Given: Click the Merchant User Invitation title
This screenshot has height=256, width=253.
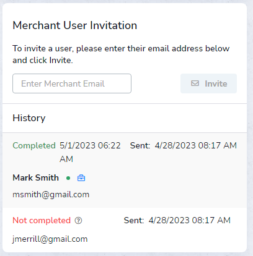Looking at the screenshot, I should 75,25.
